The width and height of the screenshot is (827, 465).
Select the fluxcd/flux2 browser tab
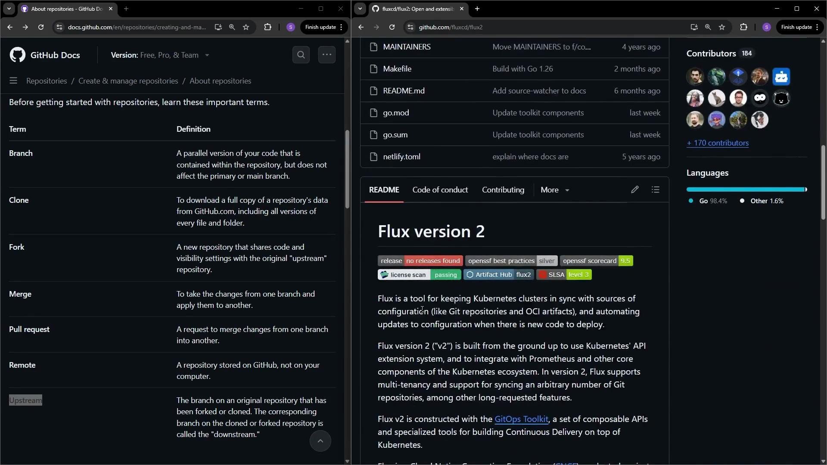[418, 9]
